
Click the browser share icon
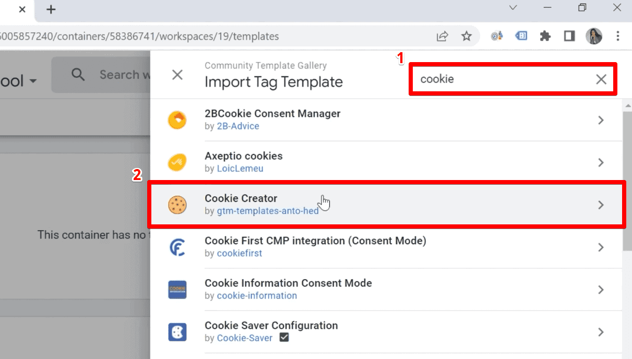pos(442,35)
